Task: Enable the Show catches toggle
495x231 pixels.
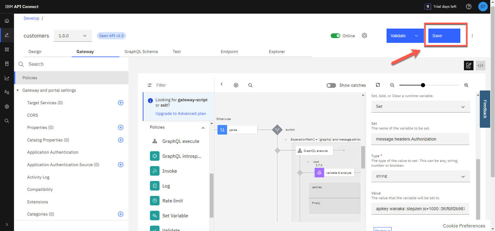Action: coord(331,85)
